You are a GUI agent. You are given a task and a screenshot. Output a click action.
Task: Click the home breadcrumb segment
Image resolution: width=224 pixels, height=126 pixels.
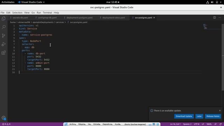tap(13, 22)
